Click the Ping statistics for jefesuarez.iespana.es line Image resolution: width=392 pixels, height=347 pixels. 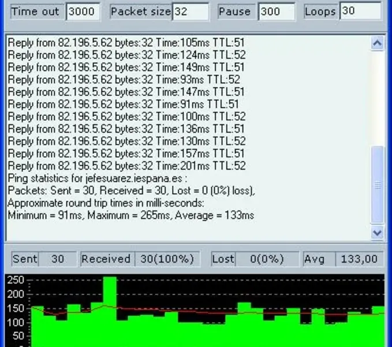[x=98, y=178]
